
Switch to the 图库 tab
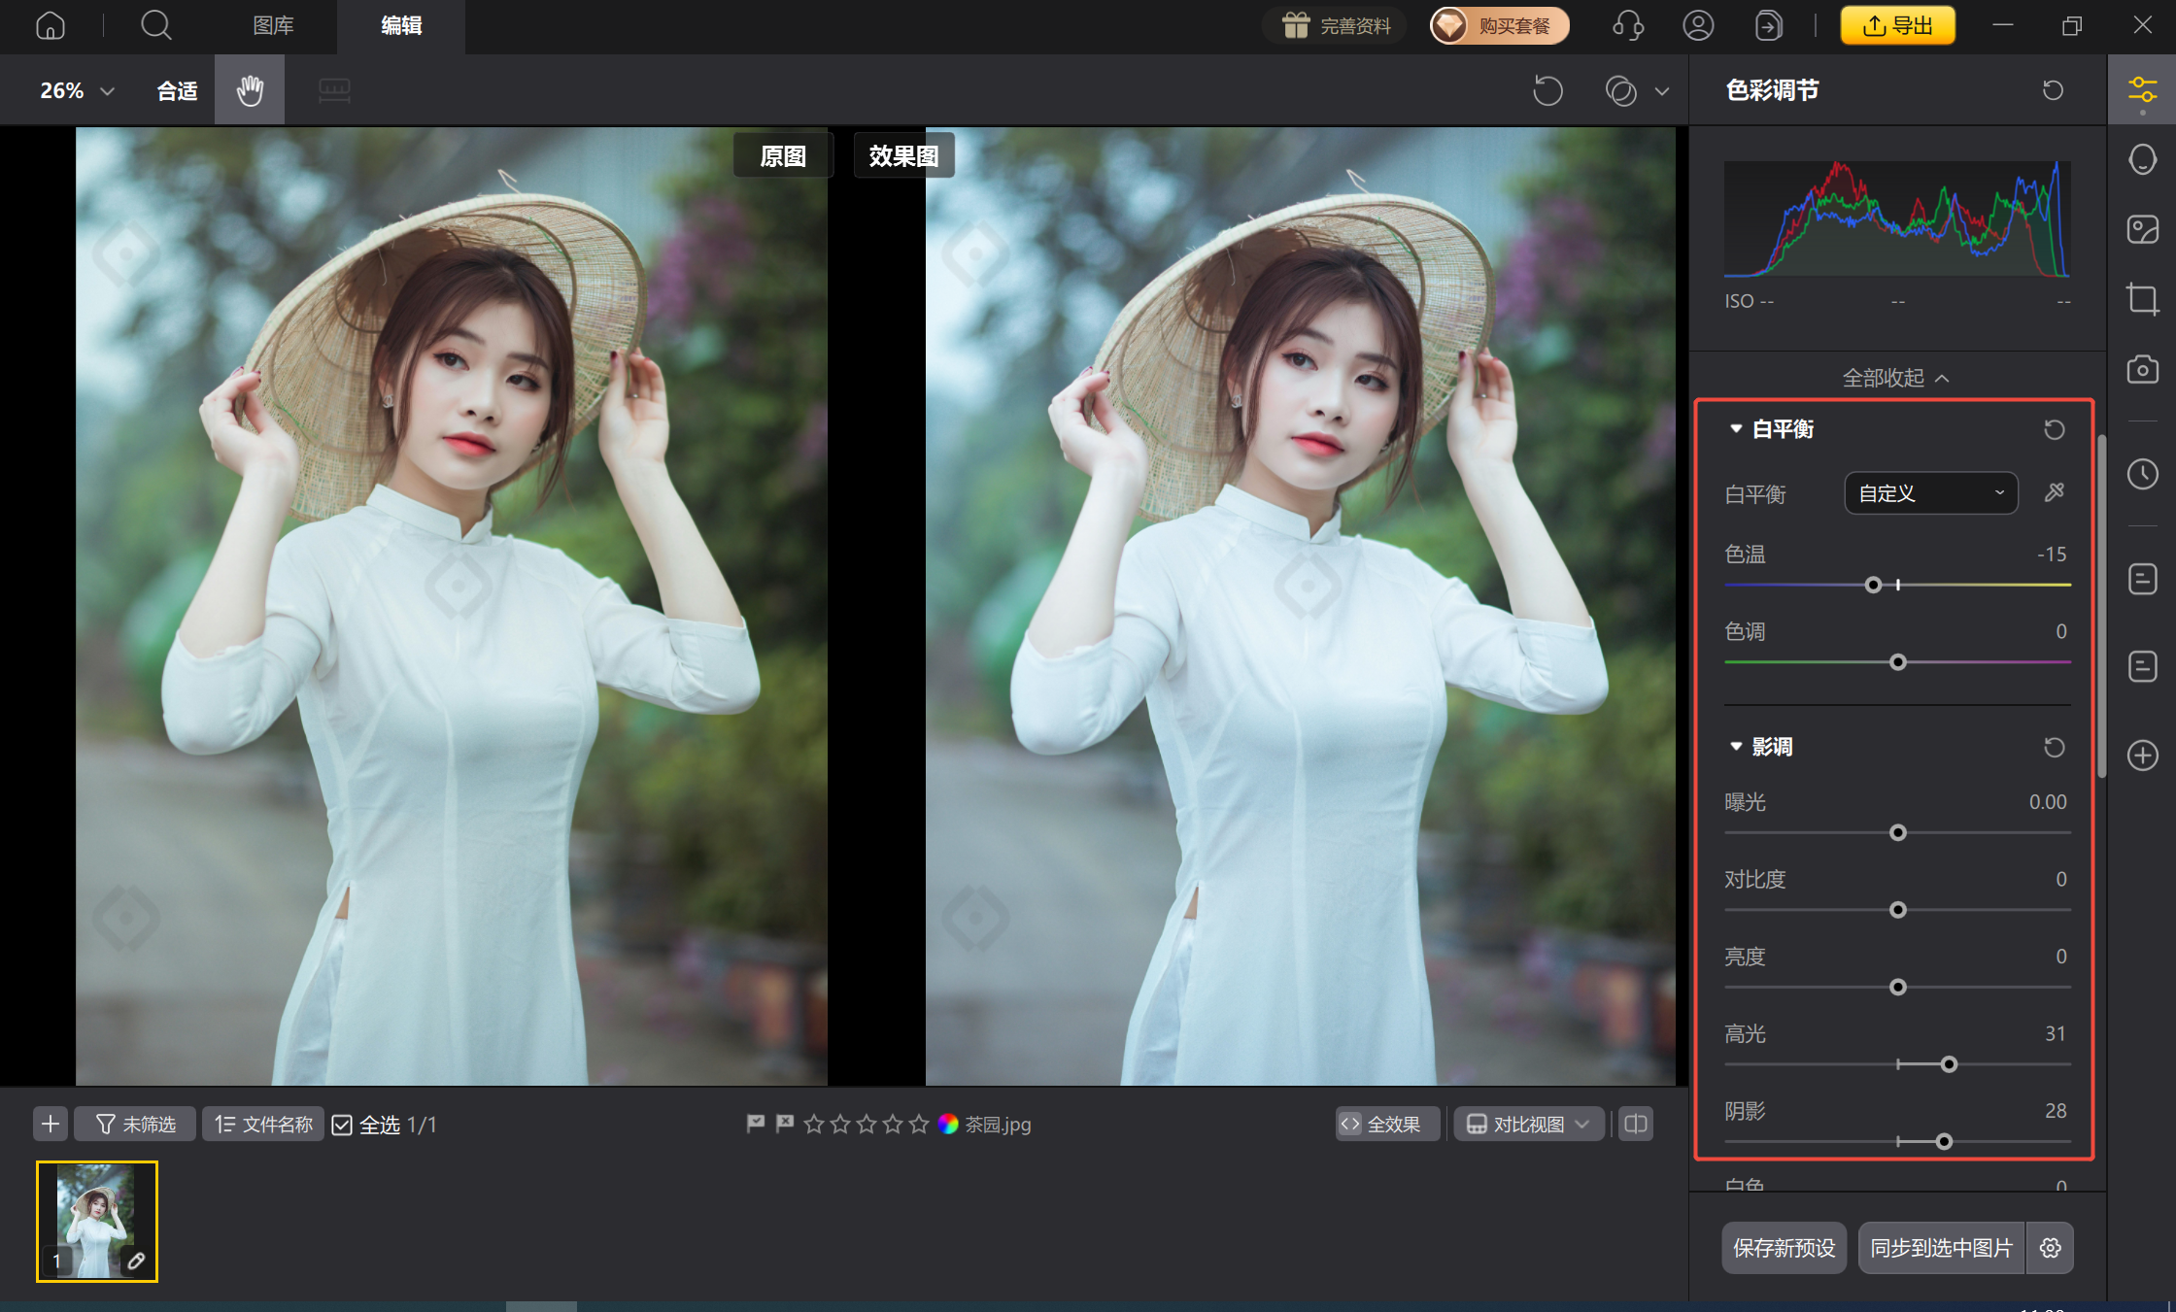pos(273,25)
